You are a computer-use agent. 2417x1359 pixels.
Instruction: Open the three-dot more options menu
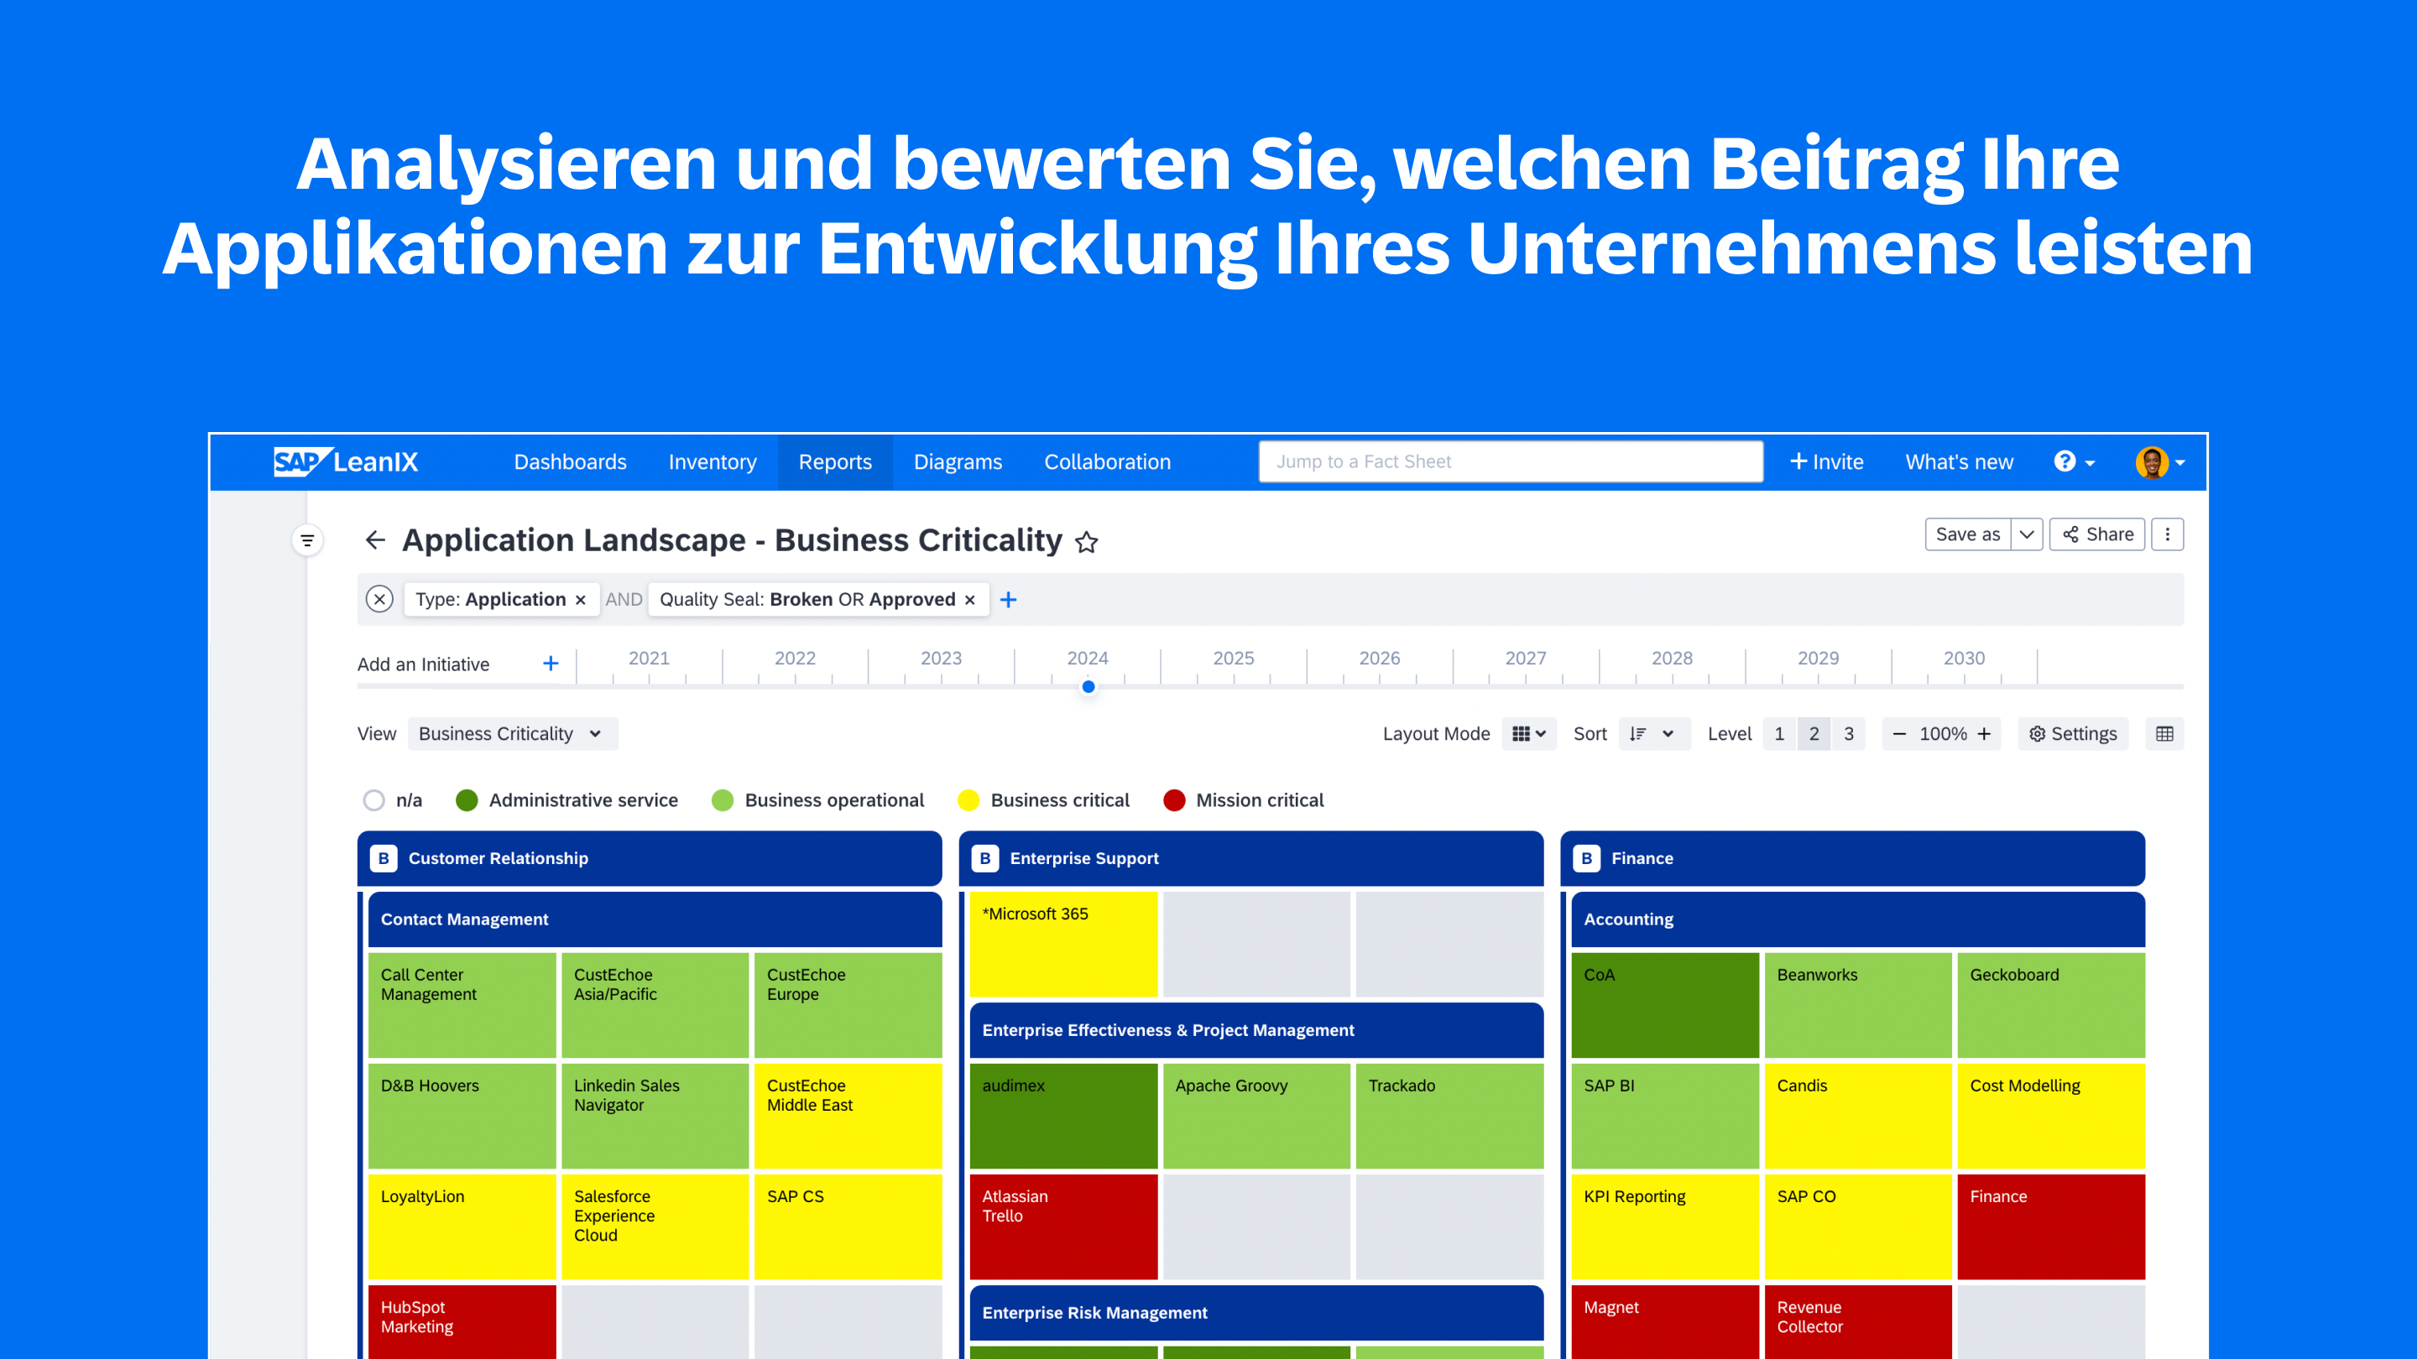2168,534
